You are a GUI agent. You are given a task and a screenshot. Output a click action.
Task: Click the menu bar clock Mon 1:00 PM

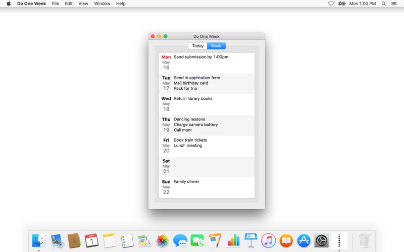click(x=363, y=4)
